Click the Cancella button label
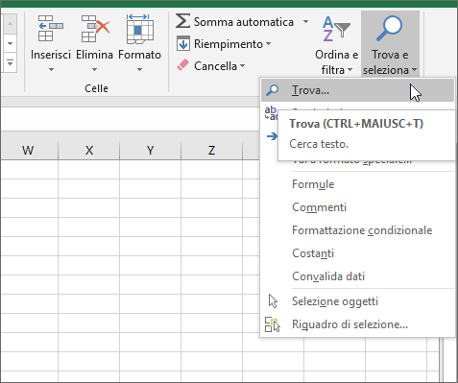 [215, 66]
